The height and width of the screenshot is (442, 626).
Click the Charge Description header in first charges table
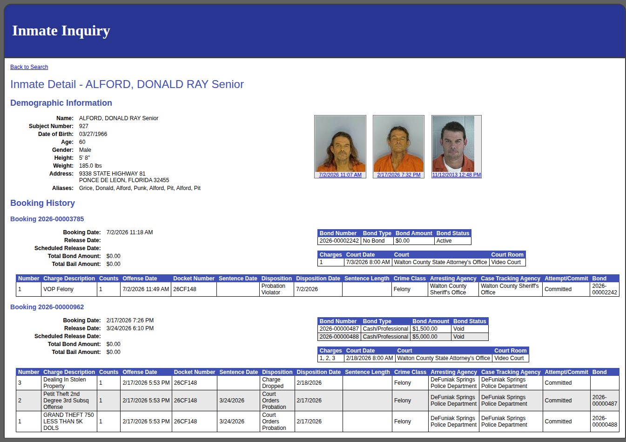tap(69, 279)
